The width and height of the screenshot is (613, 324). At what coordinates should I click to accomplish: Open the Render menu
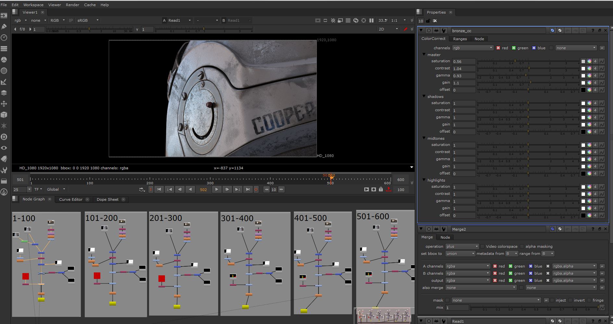pyautogui.click(x=72, y=5)
